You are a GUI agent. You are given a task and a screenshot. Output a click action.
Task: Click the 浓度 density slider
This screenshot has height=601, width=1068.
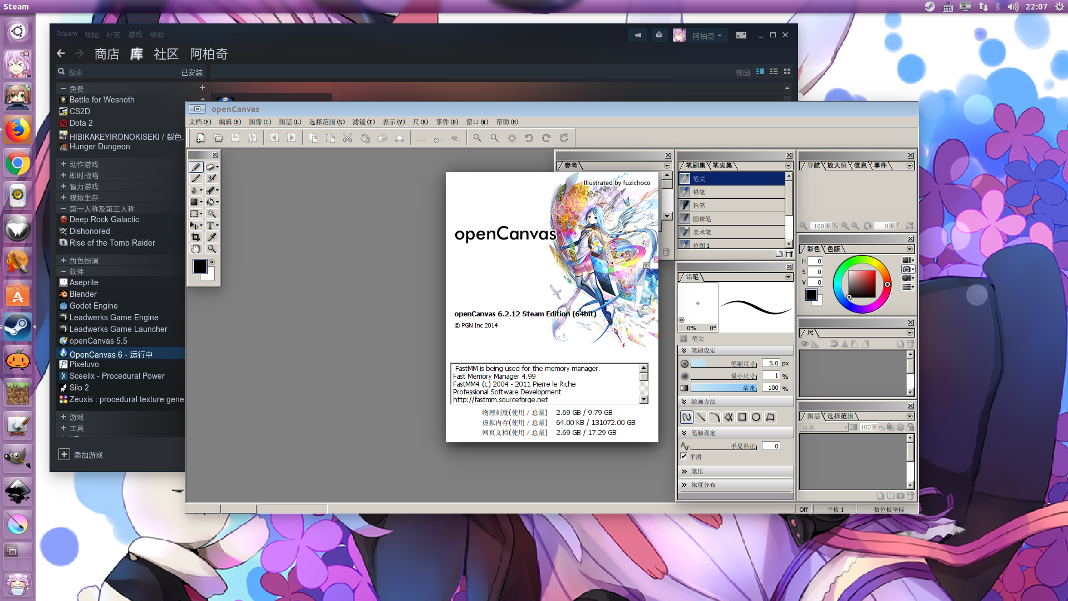[724, 388]
